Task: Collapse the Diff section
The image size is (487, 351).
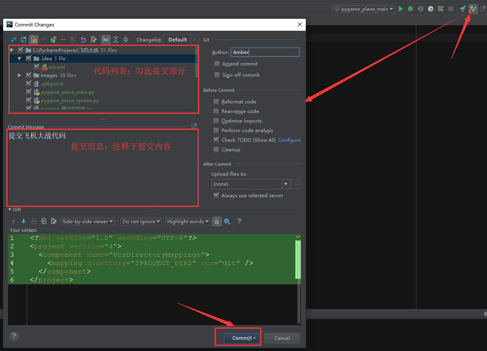Action: (10, 210)
